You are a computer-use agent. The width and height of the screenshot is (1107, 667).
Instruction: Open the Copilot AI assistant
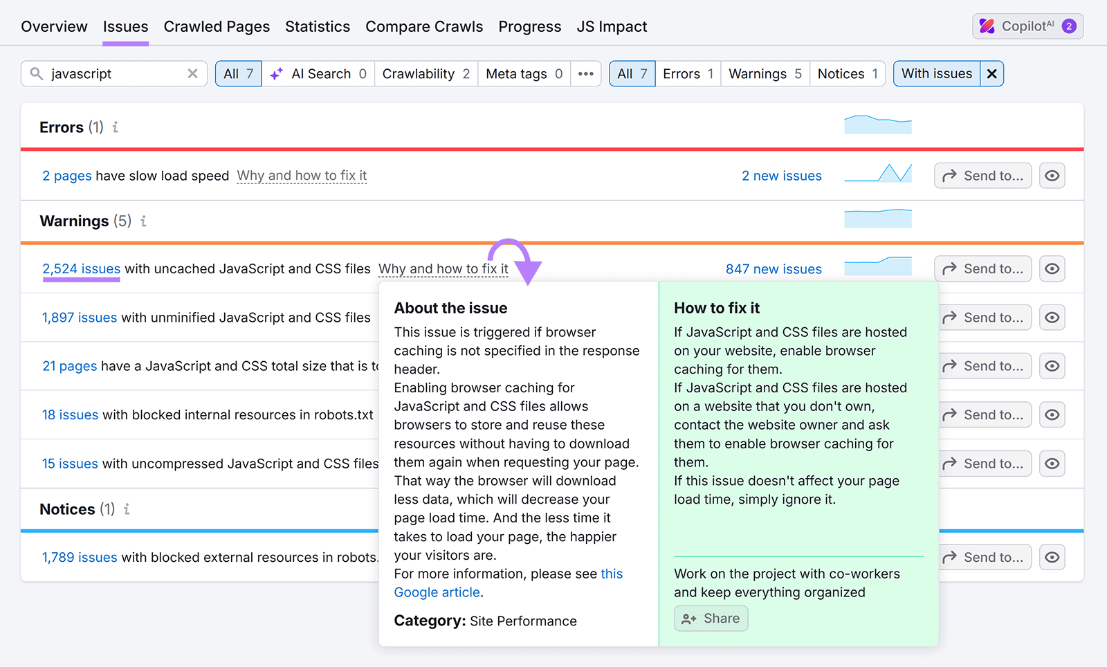pyautogui.click(x=1027, y=26)
